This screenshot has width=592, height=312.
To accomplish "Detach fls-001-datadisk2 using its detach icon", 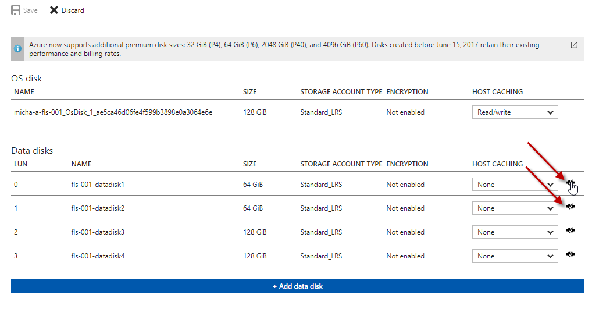I will [x=570, y=207].
